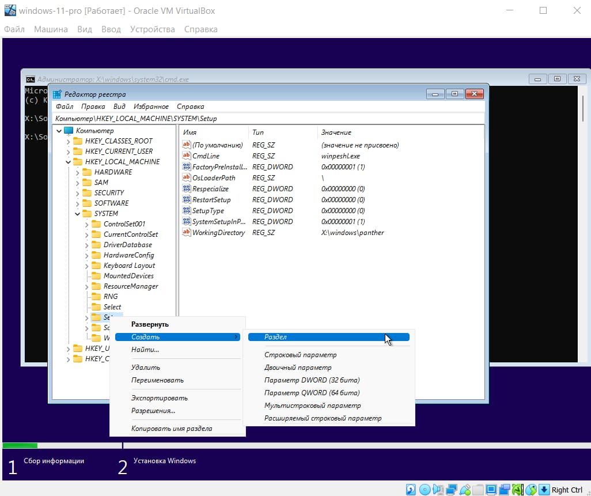Click the VirtualBox window title icon

10,10
